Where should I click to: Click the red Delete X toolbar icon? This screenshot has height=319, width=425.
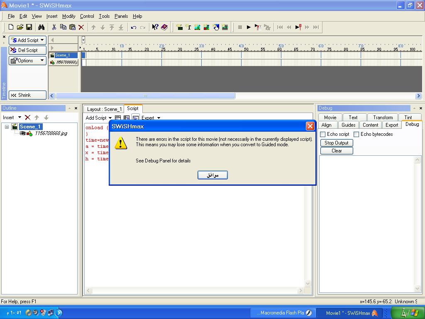point(81,27)
